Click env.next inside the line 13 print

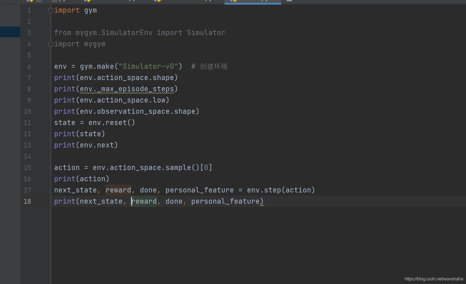pos(97,145)
